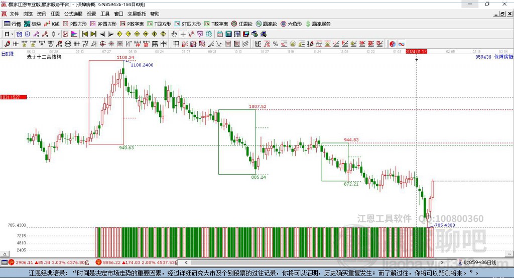Select the Gann fan lines tool

pyautogui.click(x=185, y=44)
